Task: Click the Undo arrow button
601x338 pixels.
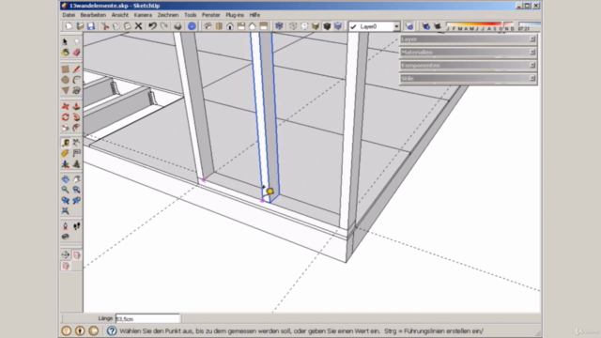Action: (x=152, y=26)
